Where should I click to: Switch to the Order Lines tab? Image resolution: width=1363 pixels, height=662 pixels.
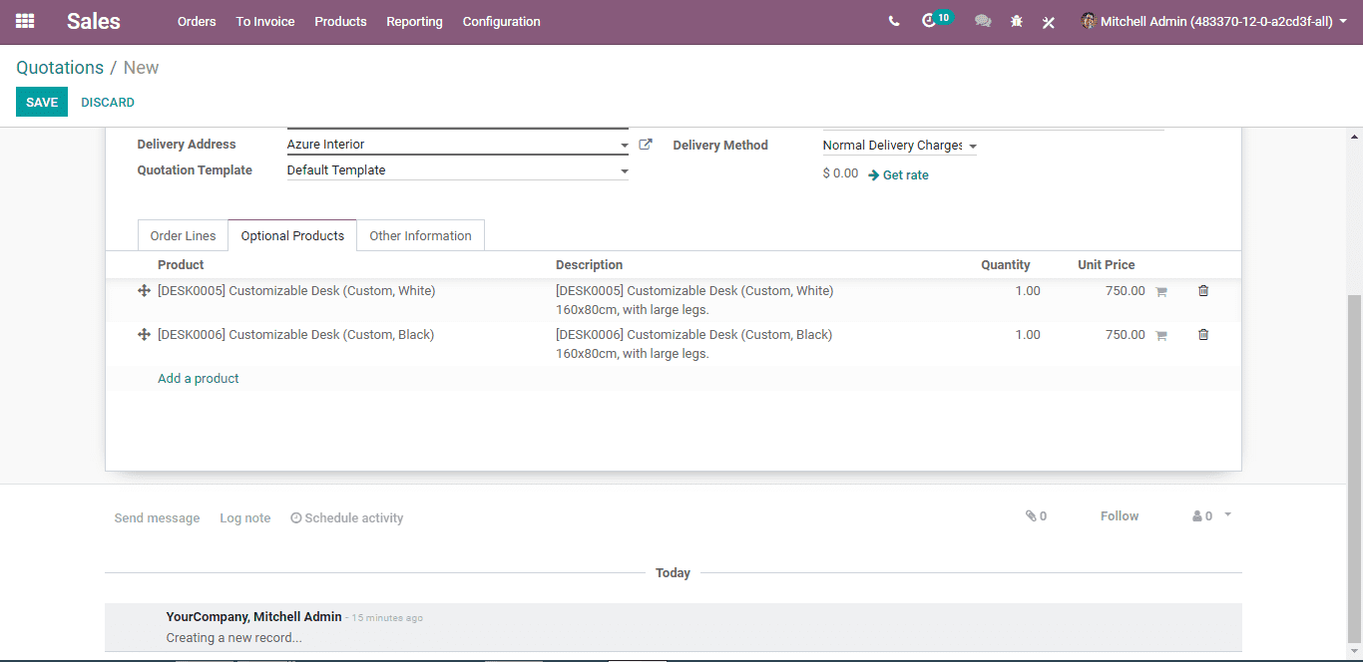[184, 236]
